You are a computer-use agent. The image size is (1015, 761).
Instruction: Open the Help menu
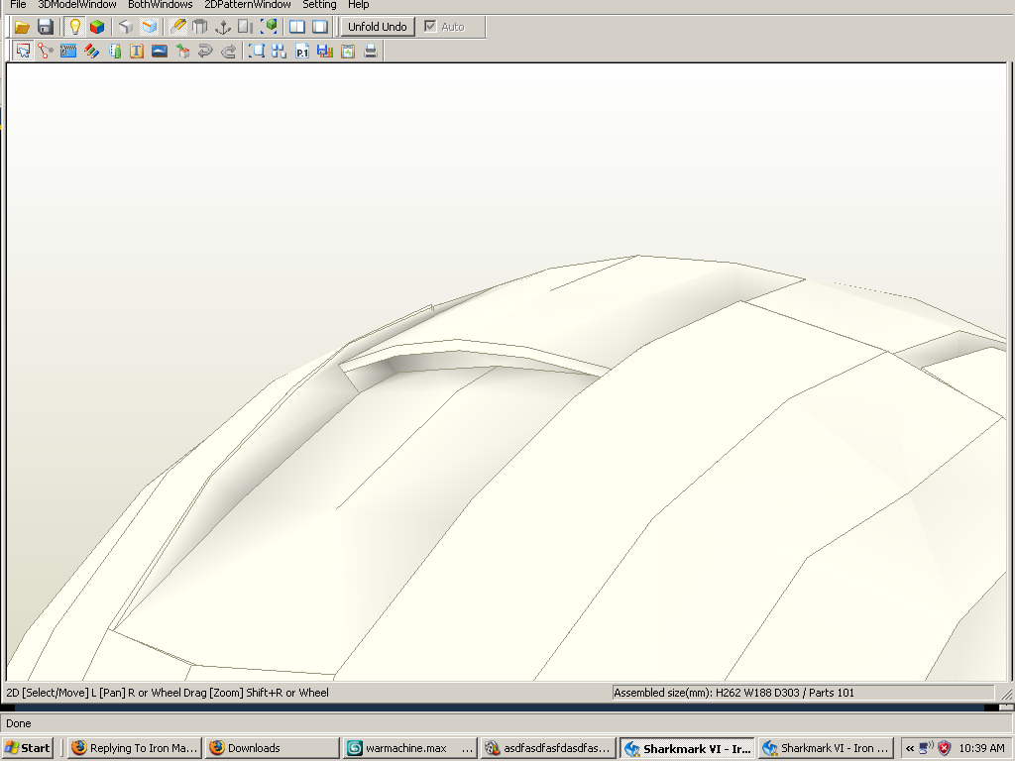(x=358, y=5)
